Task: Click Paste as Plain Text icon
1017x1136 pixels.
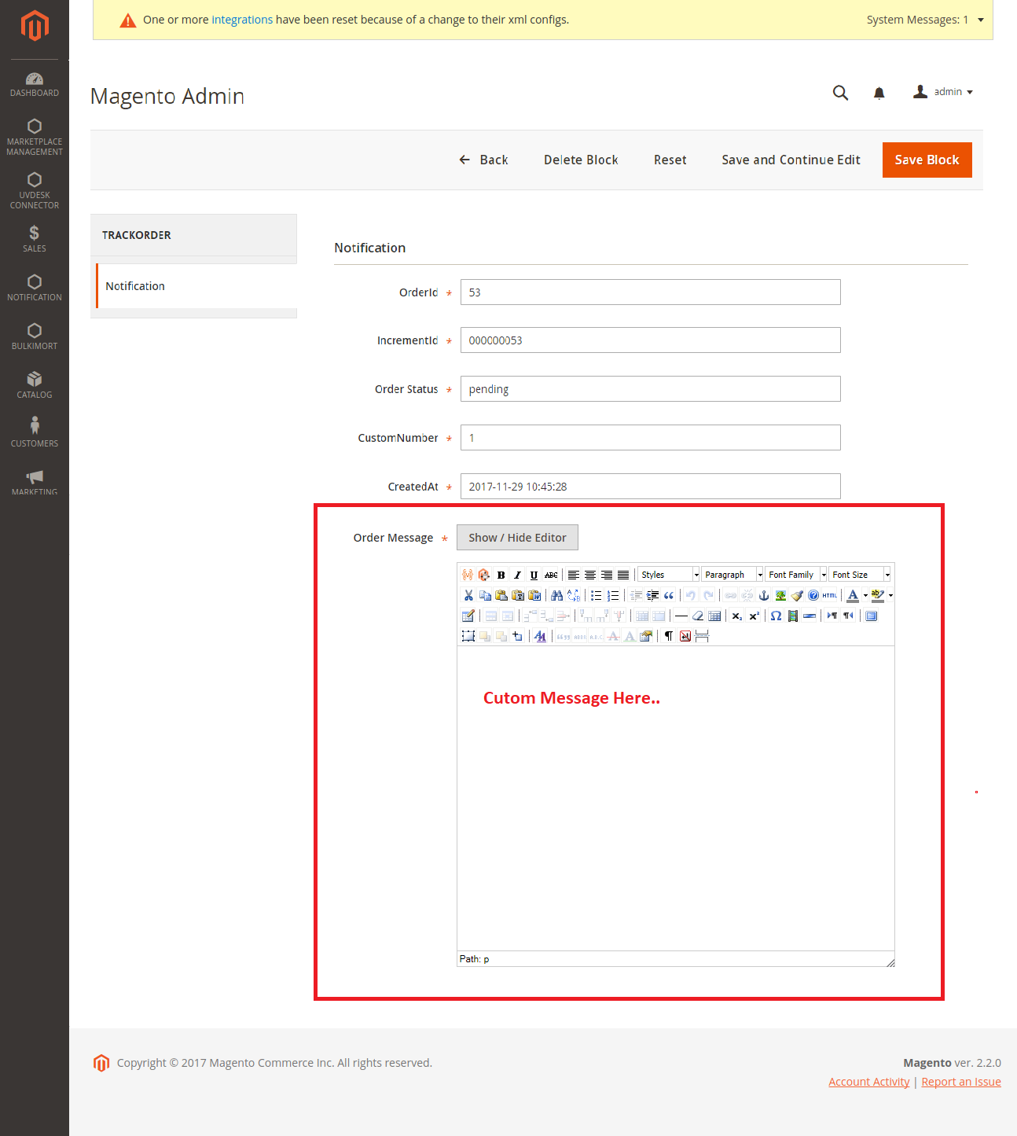Action: coord(518,596)
